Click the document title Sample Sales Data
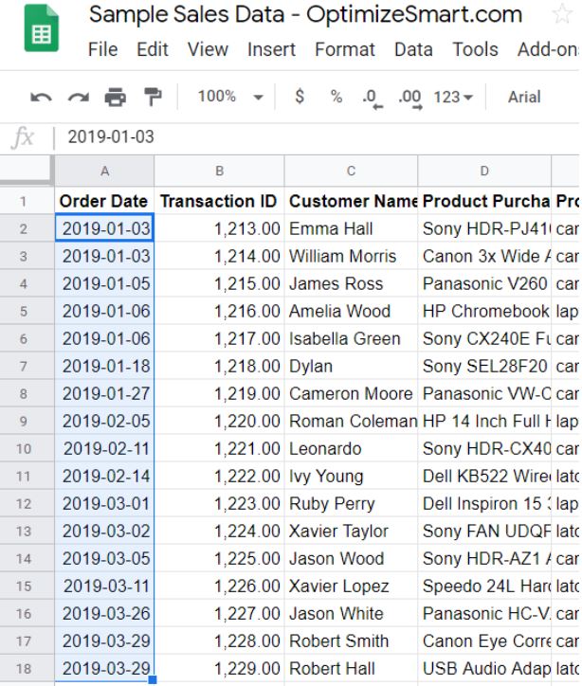This screenshot has width=582, height=686. point(305,14)
